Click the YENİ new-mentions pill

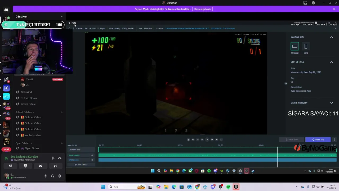[6, 149]
